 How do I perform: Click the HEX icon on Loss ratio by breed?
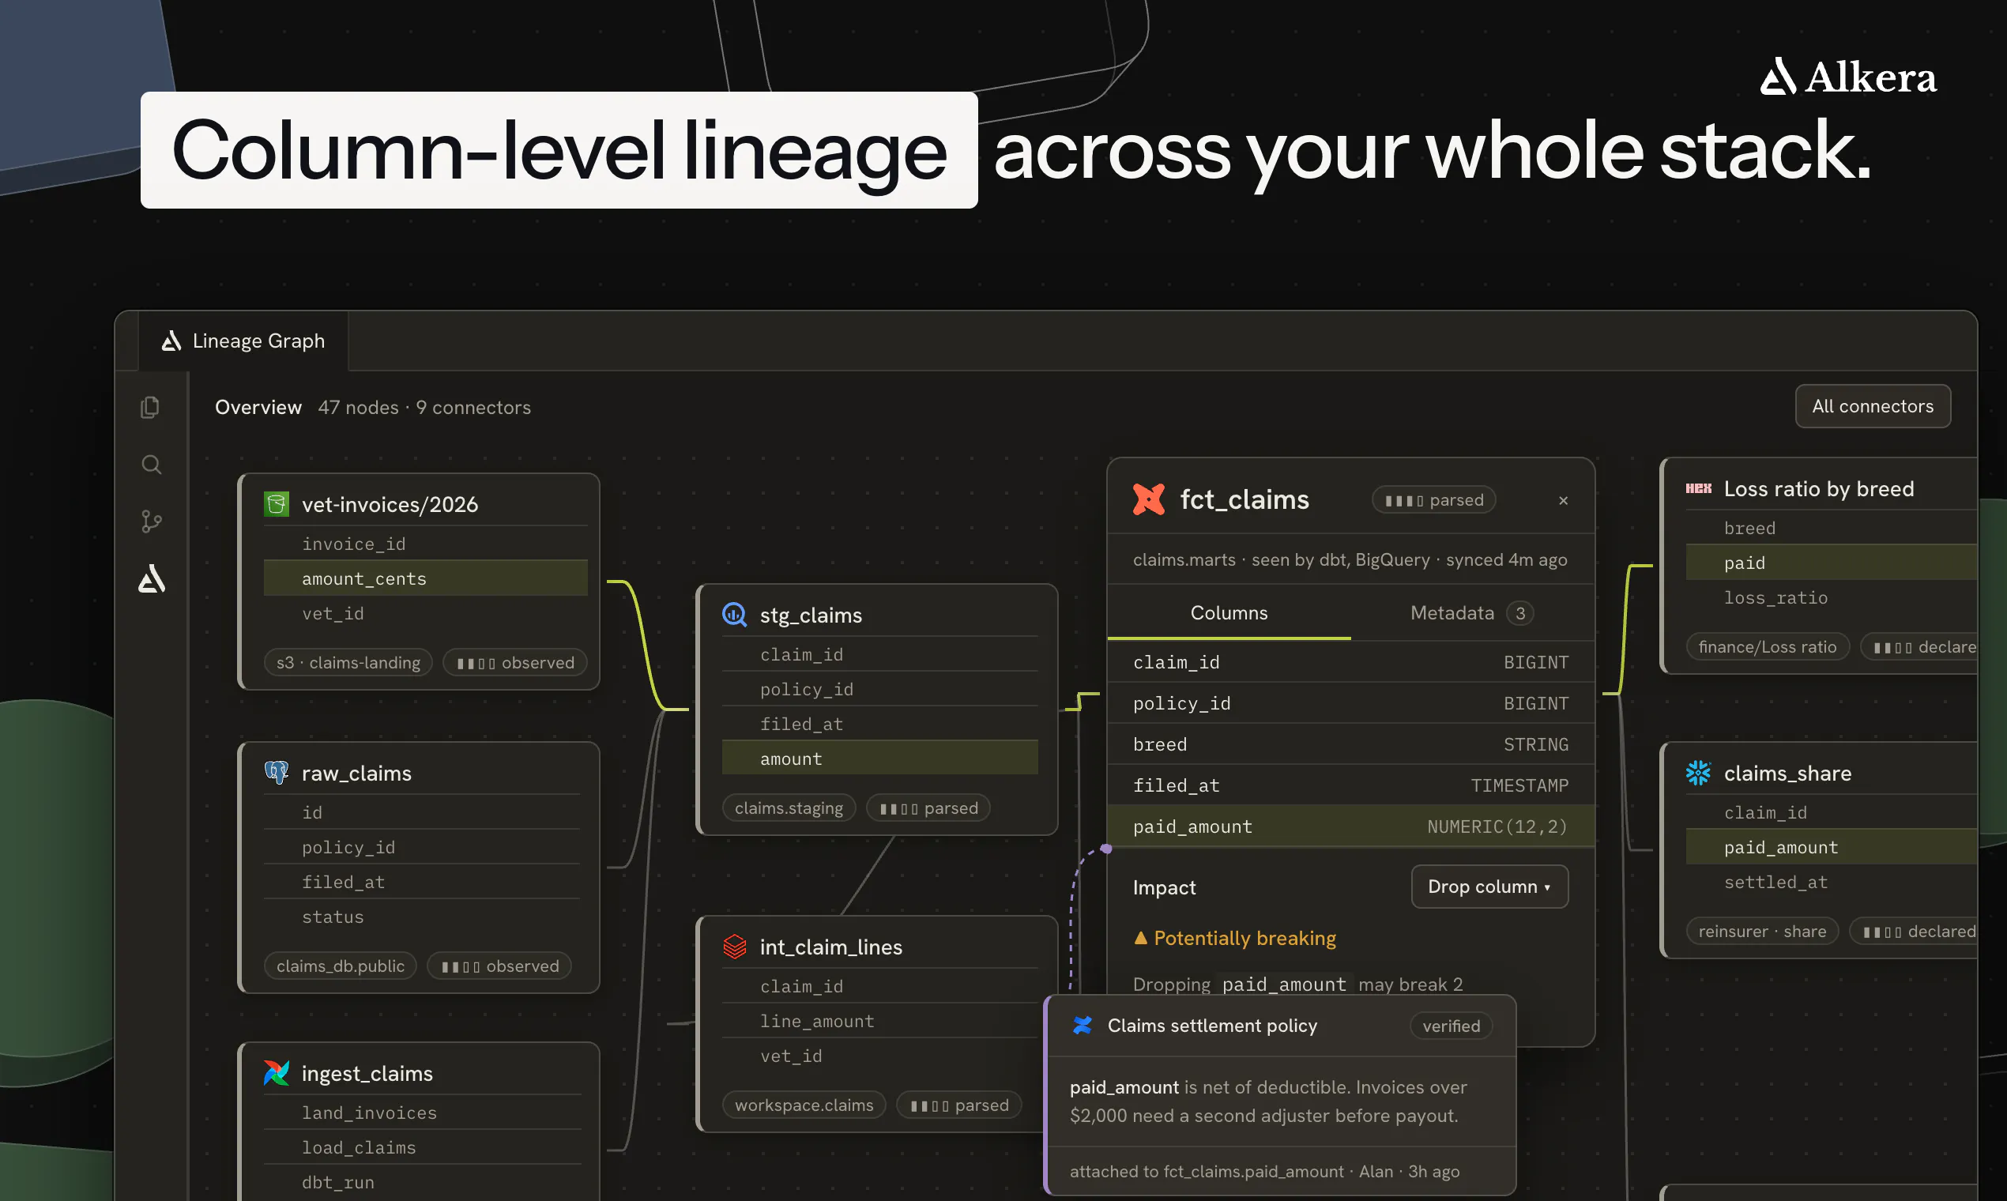click(1698, 488)
